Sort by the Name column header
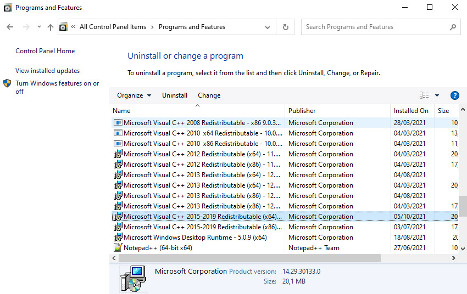This screenshot has width=467, height=294. [x=197, y=111]
